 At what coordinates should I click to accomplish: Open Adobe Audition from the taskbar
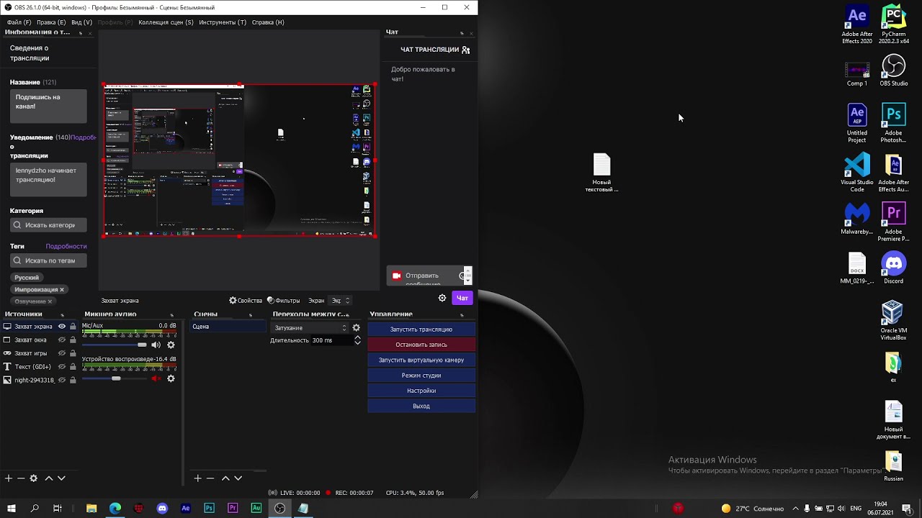click(x=256, y=508)
